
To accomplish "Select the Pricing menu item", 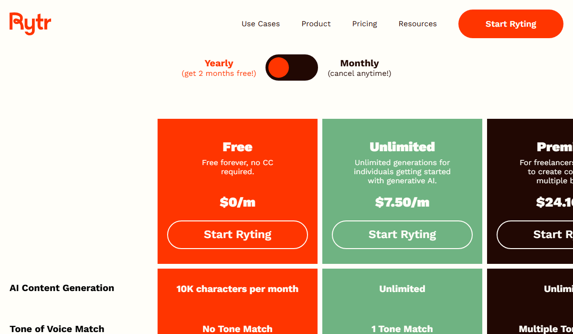I will click(x=364, y=23).
